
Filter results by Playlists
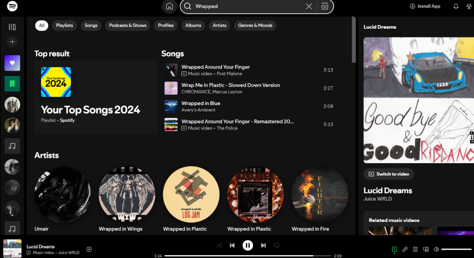pyautogui.click(x=64, y=25)
